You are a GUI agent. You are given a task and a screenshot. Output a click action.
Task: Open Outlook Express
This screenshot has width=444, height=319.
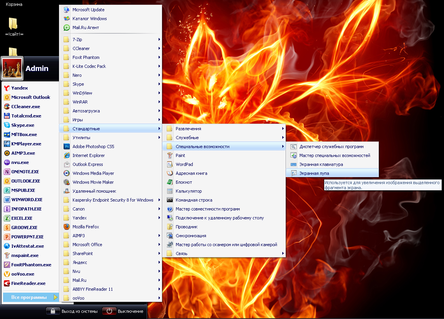point(111,164)
